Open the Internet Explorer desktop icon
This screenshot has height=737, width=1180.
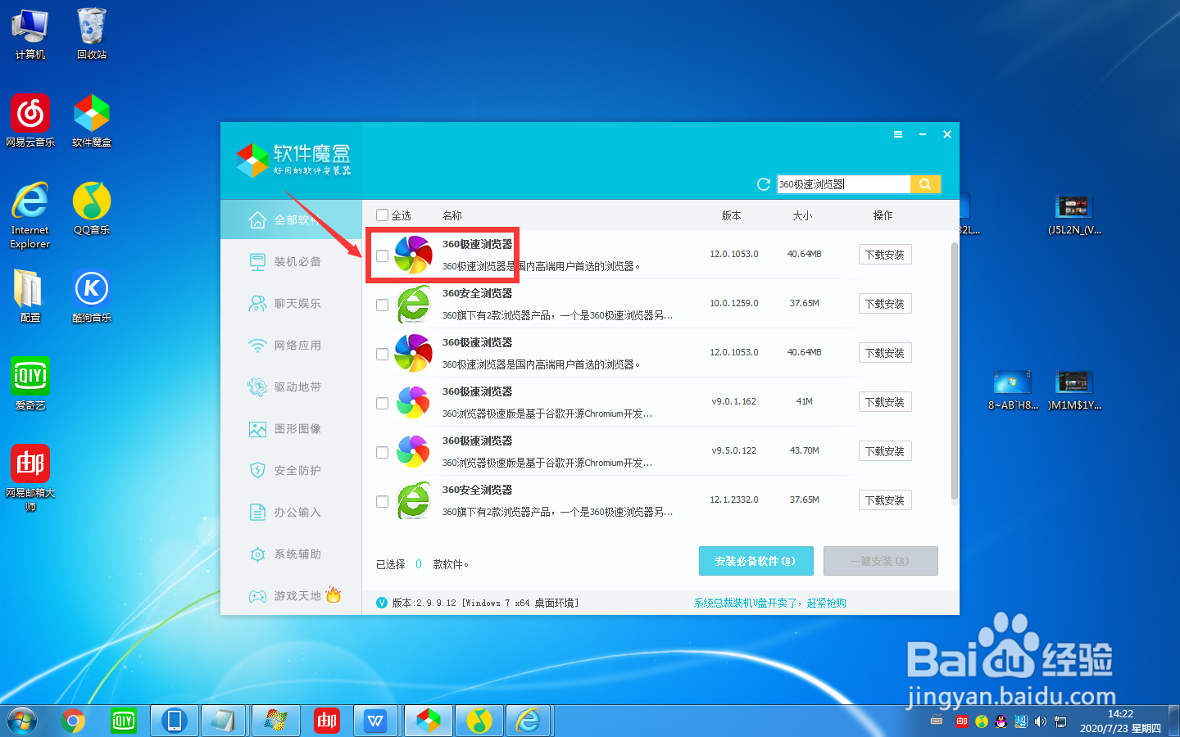pyautogui.click(x=30, y=215)
